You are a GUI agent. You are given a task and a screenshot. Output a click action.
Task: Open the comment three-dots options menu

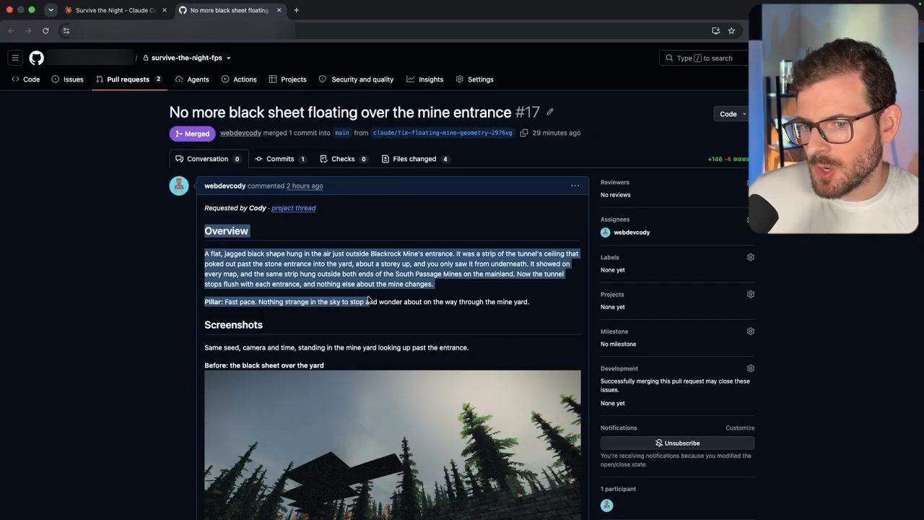coord(575,186)
